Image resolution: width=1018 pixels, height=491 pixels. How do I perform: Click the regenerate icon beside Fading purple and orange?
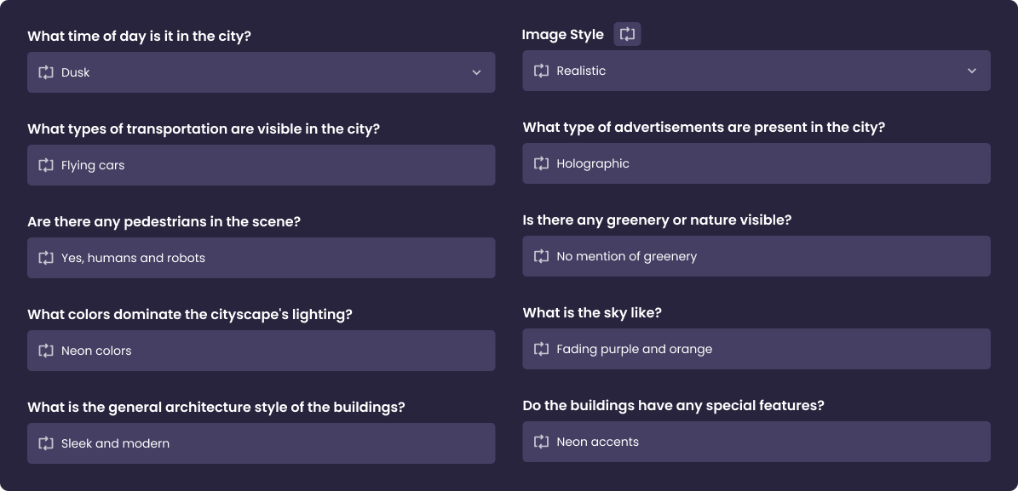click(541, 349)
